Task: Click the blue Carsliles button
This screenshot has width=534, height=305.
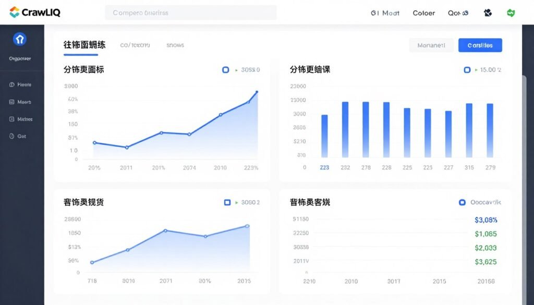Action: point(480,45)
